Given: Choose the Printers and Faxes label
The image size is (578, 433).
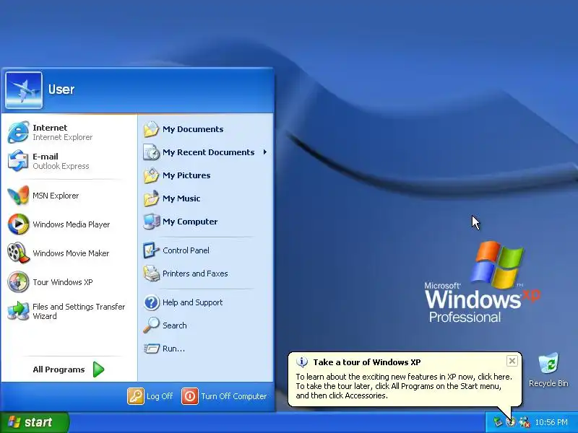Looking at the screenshot, I should coord(195,274).
